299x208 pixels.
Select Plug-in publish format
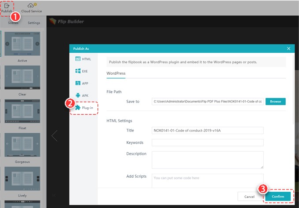pos(84,108)
